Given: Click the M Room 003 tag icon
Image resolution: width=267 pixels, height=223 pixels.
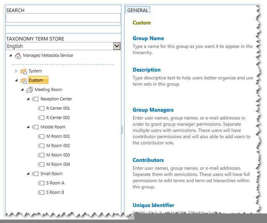Looking at the screenshot, I should click(41, 155).
